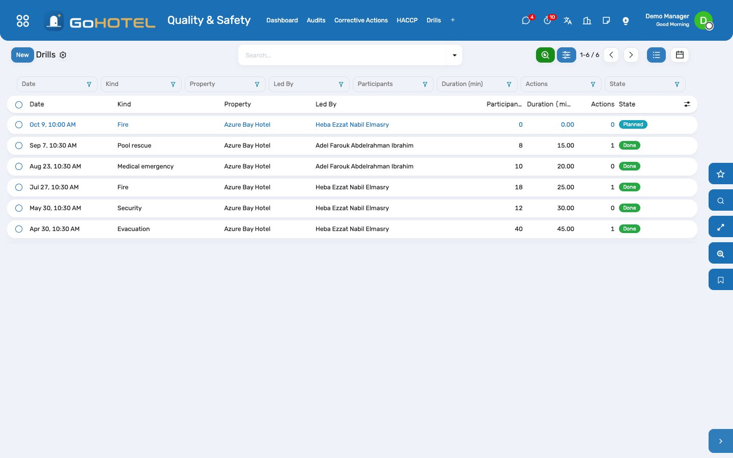The image size is (733, 458).
Task: Select the Aug 23 Medical emergency row
Action: pyautogui.click(x=19, y=166)
